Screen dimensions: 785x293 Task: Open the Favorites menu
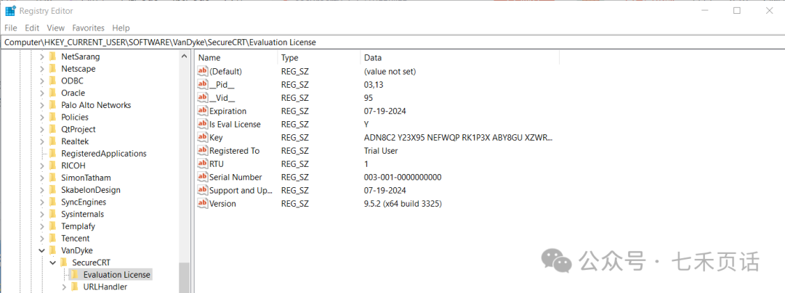87,28
